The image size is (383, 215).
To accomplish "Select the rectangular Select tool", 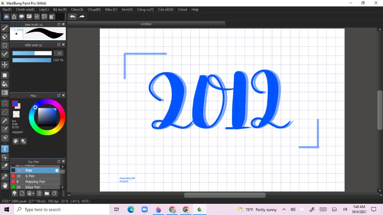I will (4, 103).
